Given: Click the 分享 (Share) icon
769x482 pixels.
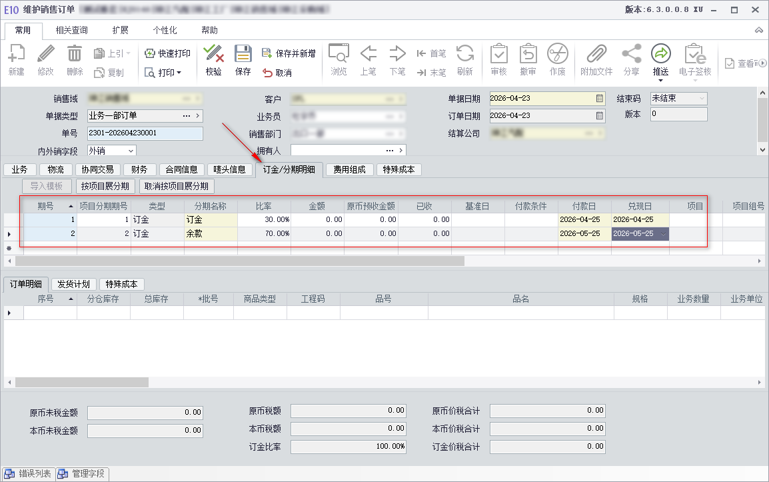Looking at the screenshot, I should pos(631,60).
